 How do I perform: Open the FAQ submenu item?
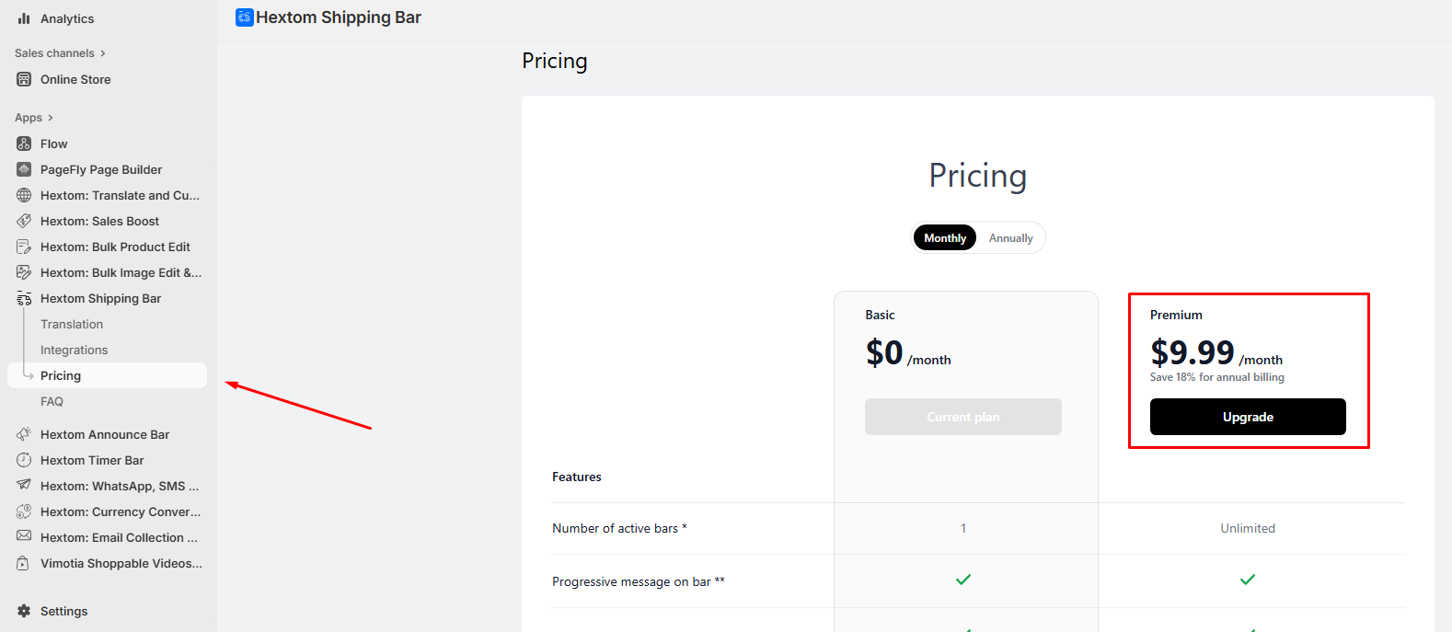[52, 401]
